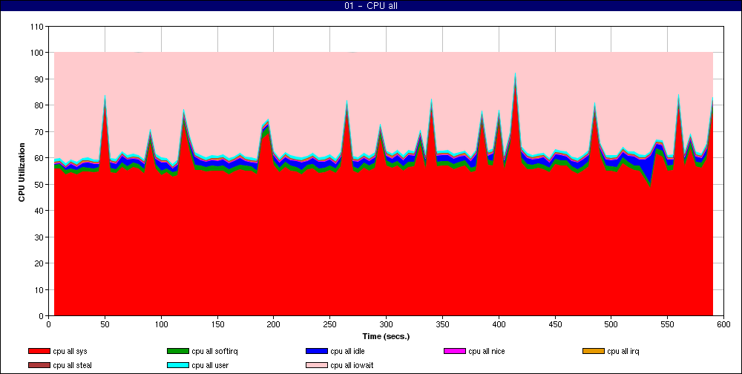Click the 110 value on the y-axis
This screenshot has height=374, width=742.
38,27
